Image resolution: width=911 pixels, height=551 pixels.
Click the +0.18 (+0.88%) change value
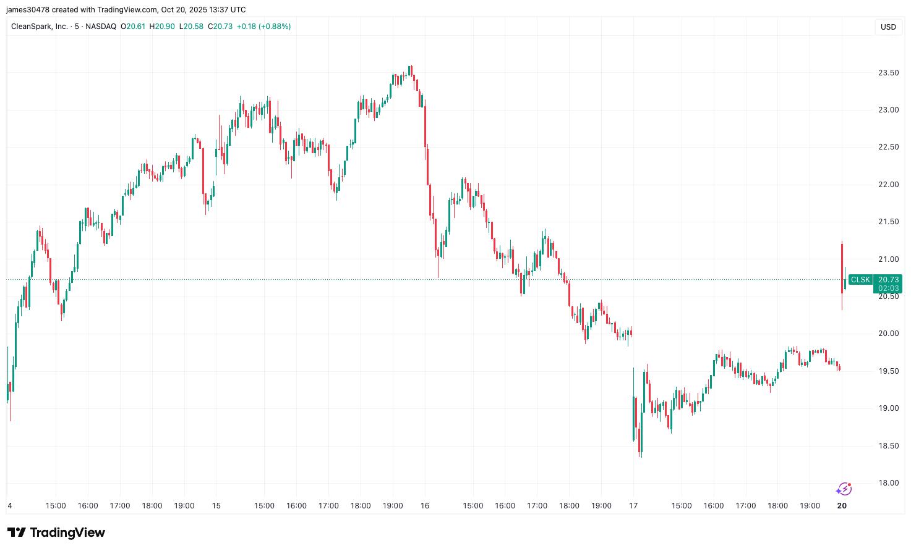pyautogui.click(x=263, y=27)
